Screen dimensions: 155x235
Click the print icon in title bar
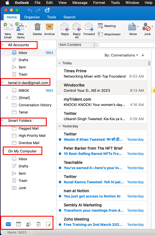47,10
